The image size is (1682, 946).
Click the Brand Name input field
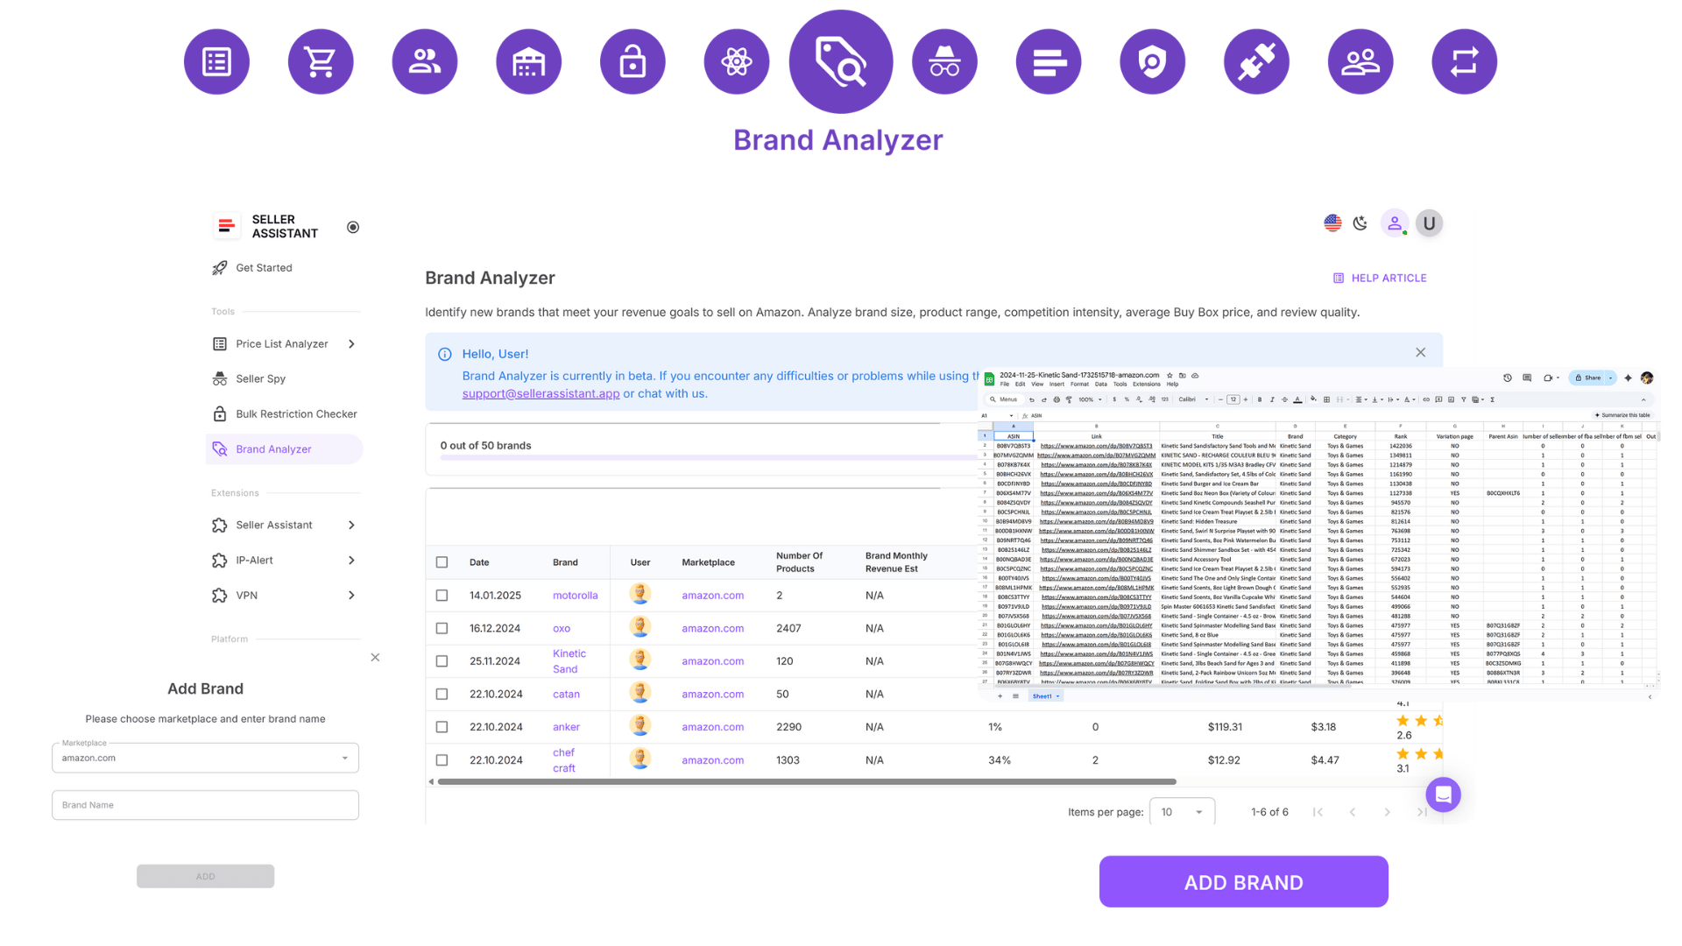point(205,805)
